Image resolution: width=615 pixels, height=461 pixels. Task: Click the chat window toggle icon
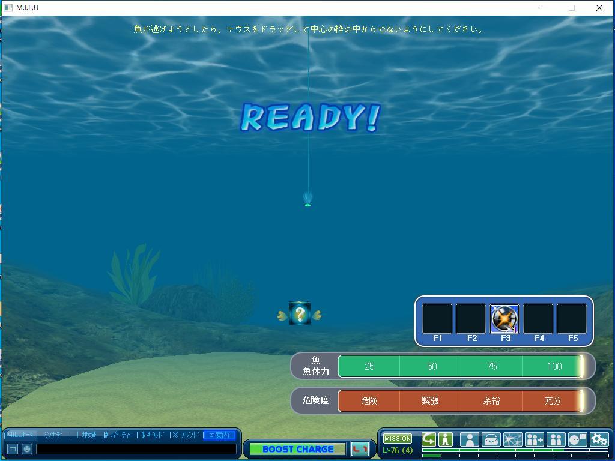pyautogui.click(x=13, y=449)
